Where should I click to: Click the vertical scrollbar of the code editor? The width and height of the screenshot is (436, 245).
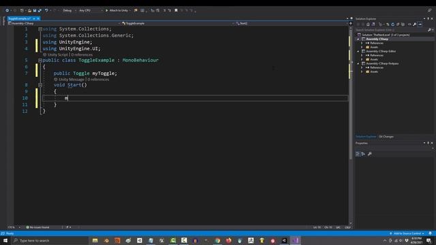(350, 125)
